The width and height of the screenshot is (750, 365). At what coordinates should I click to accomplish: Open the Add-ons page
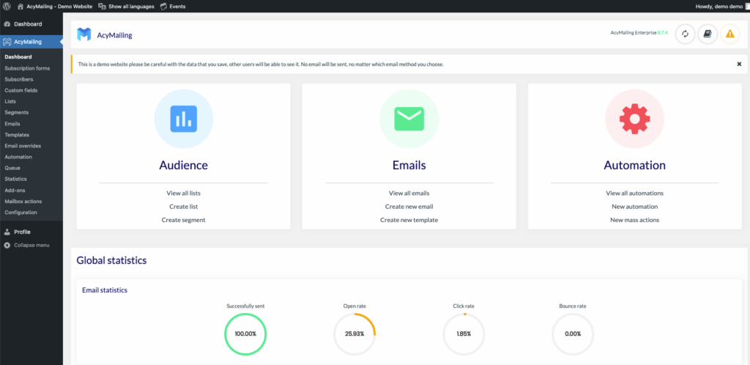click(x=15, y=190)
